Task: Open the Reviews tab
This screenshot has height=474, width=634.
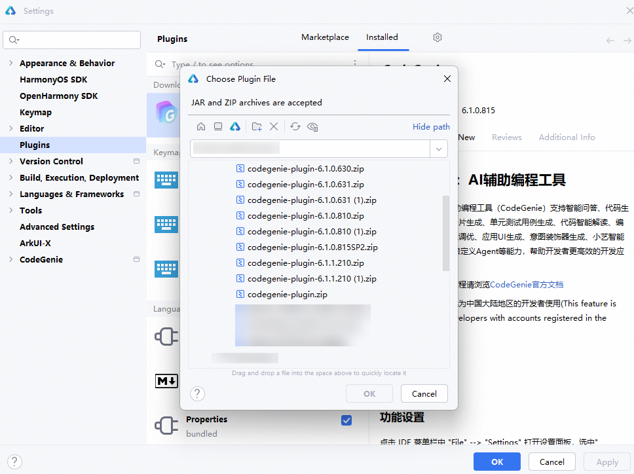Action: click(506, 137)
